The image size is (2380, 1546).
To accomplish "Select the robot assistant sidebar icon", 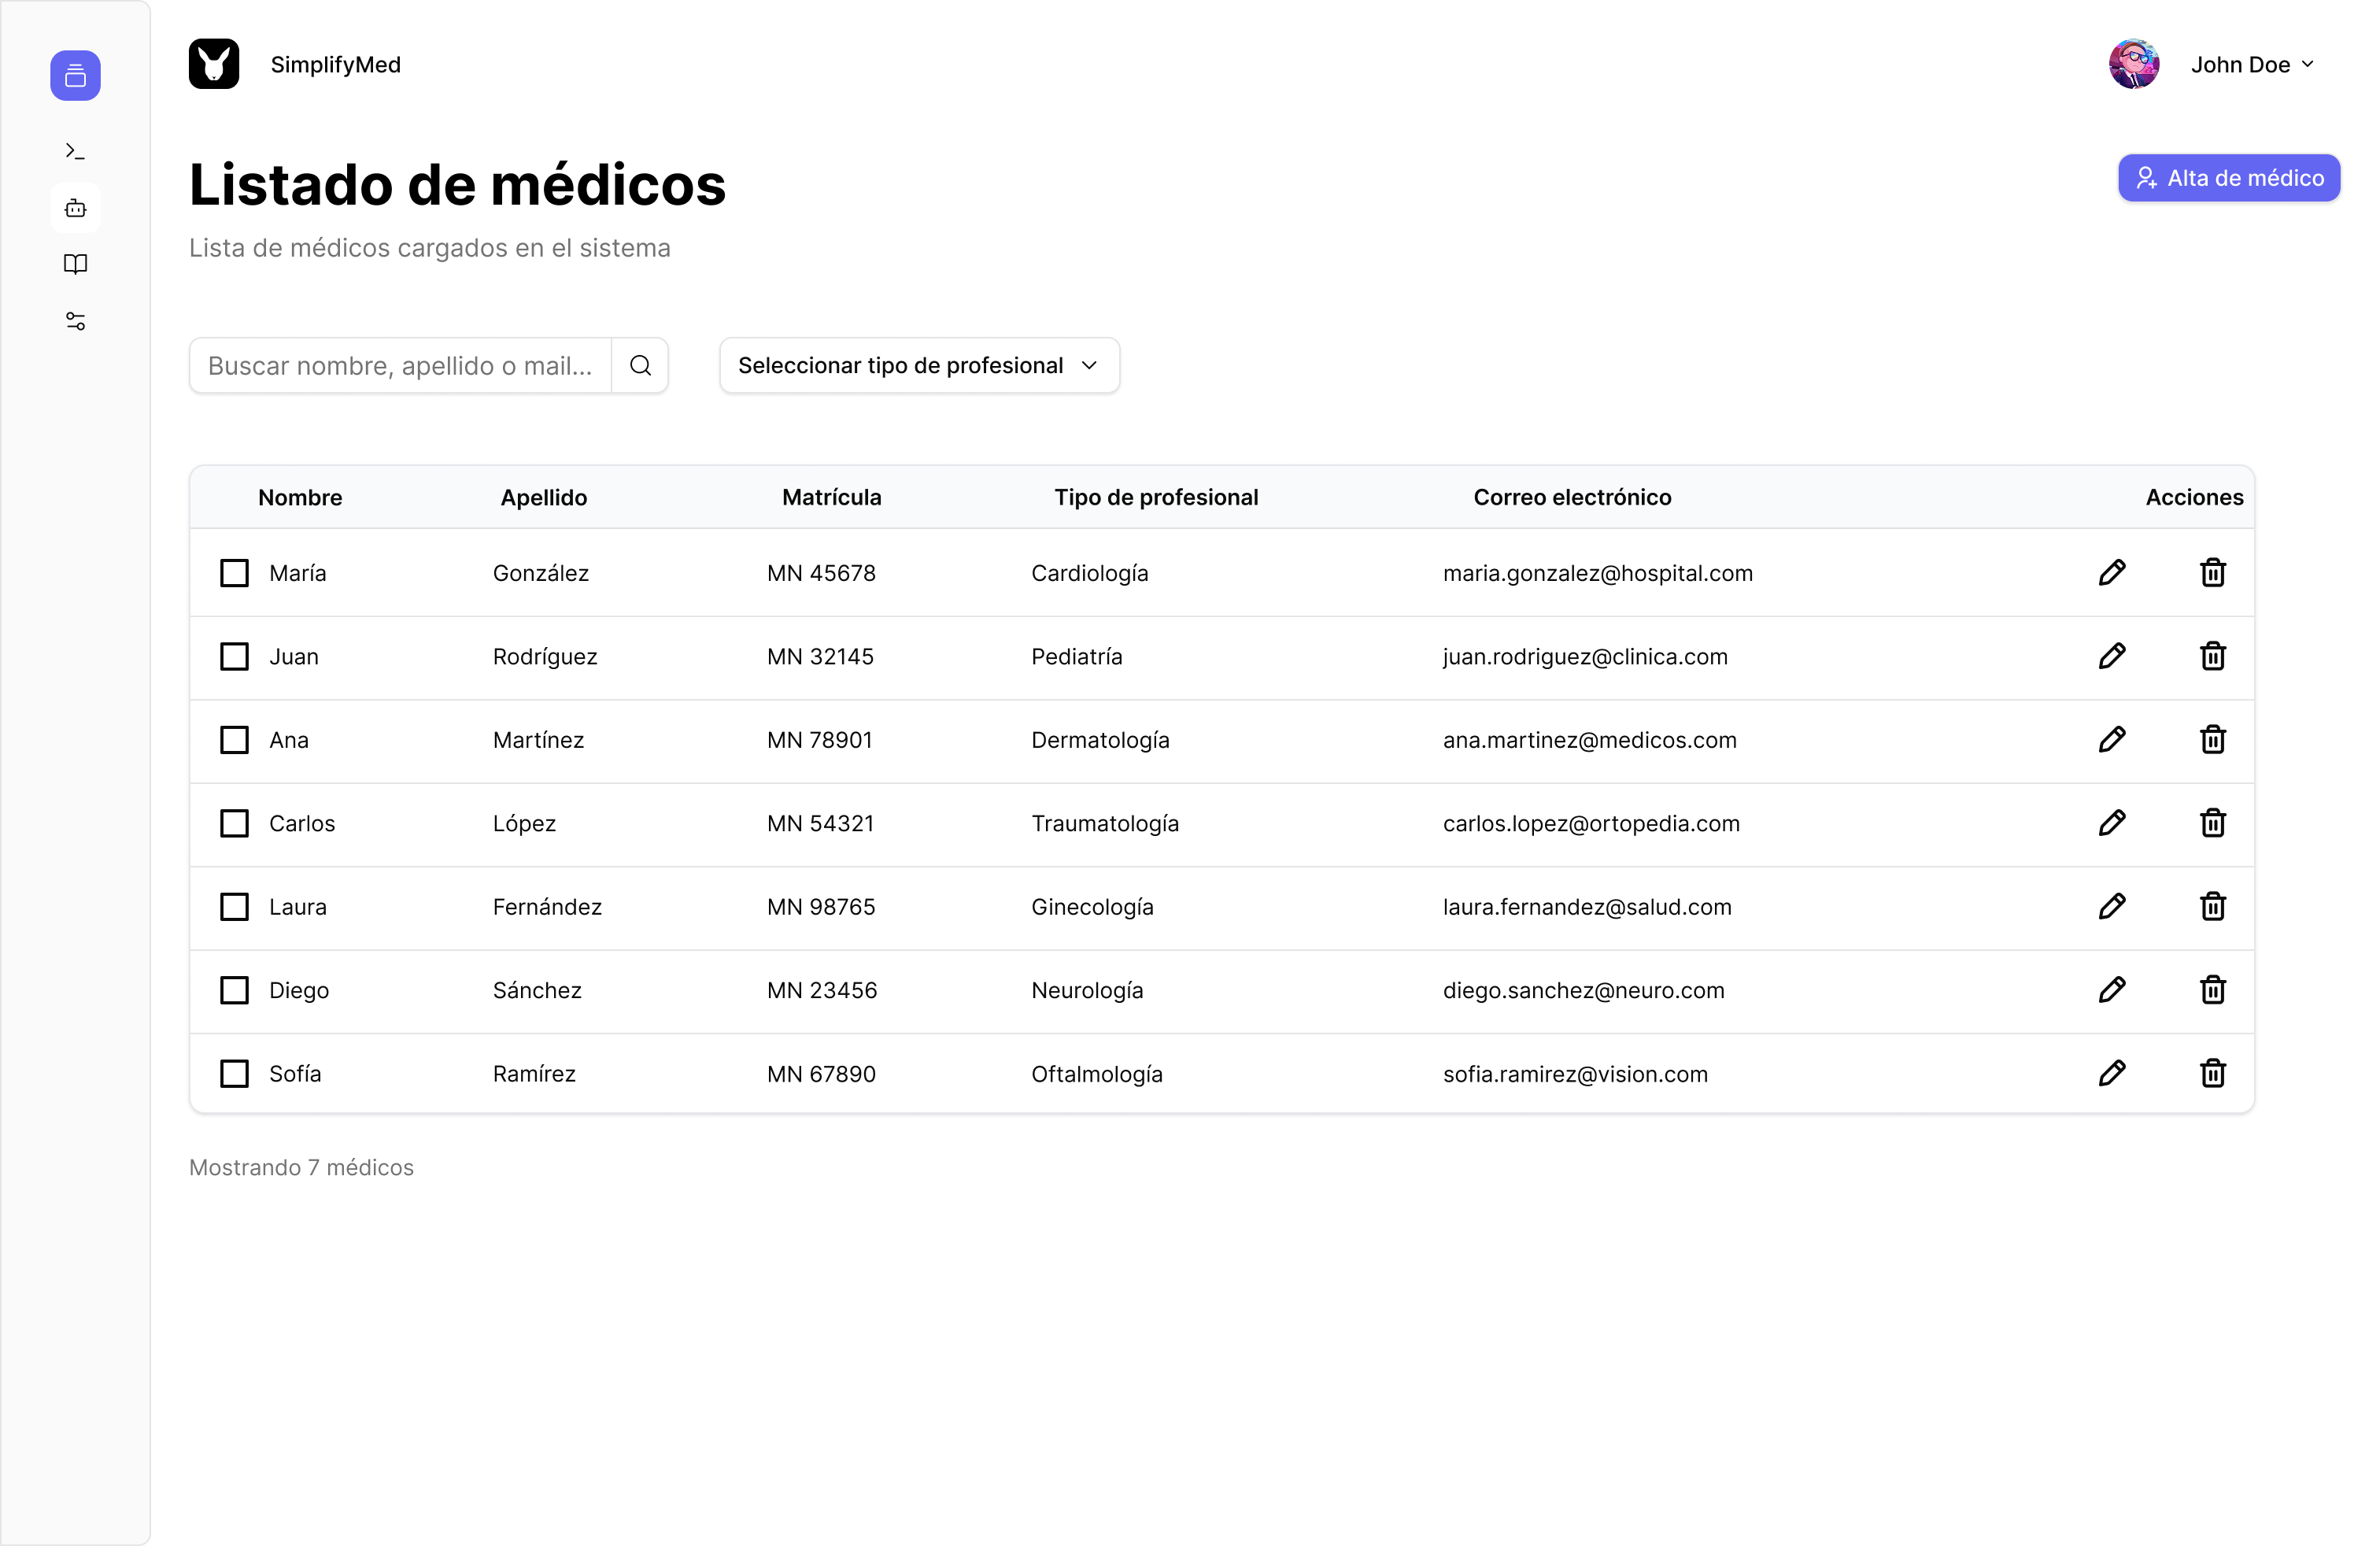I will pos(75,208).
